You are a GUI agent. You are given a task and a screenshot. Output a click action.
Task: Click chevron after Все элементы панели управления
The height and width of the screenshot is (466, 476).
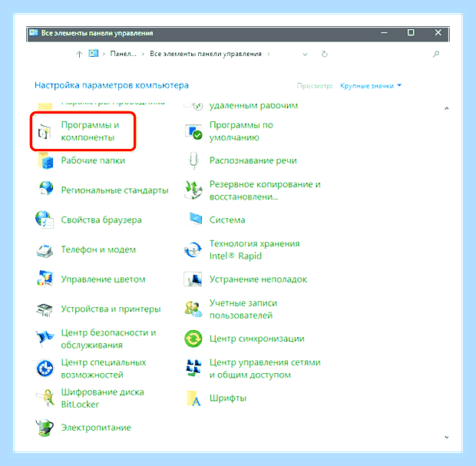tap(269, 54)
